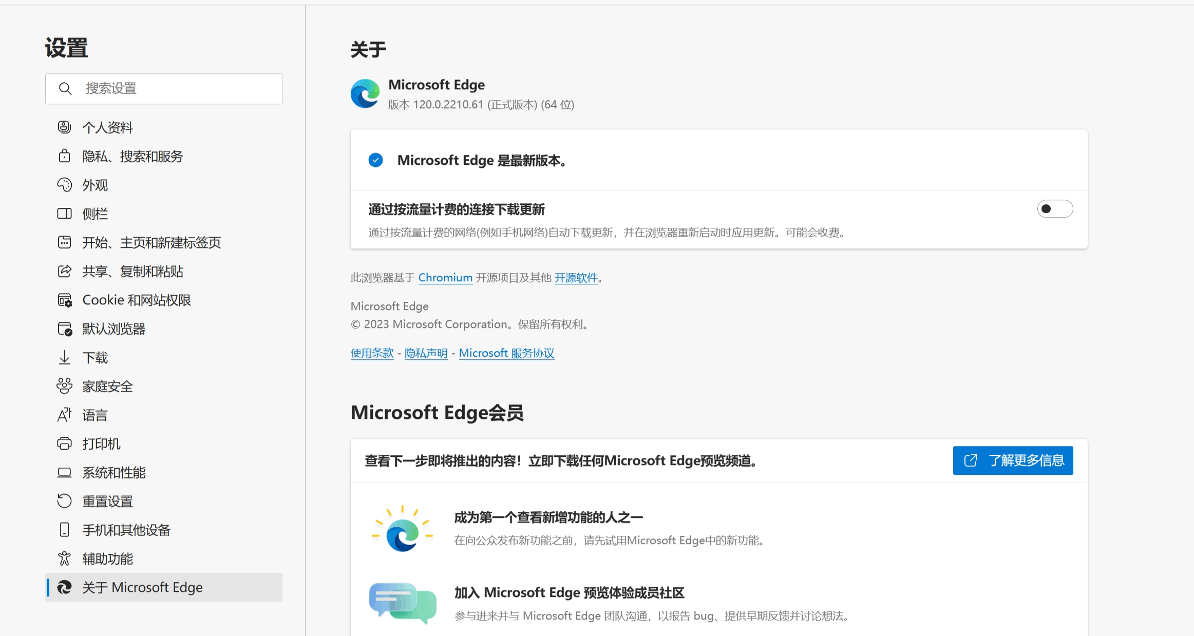Open the 隐私声明 link
The height and width of the screenshot is (636, 1194).
[426, 353]
